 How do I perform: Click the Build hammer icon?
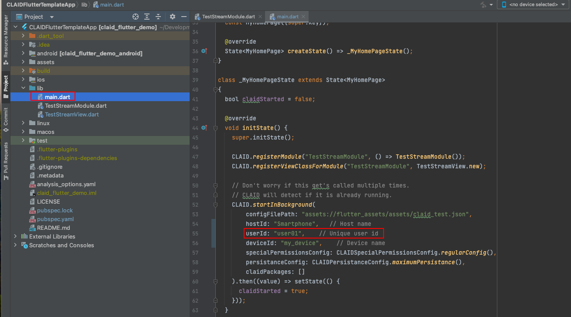click(x=484, y=4)
